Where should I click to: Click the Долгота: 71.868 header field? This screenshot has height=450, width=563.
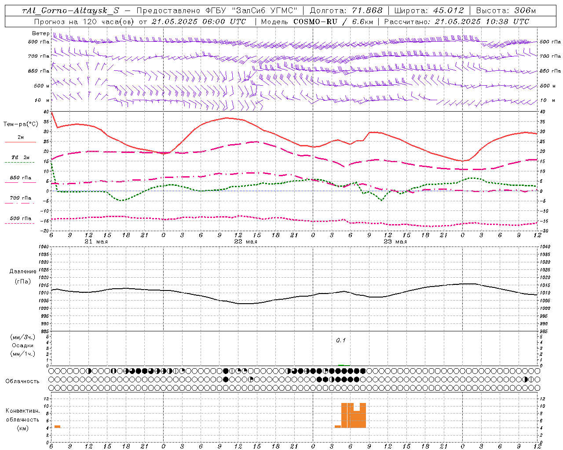pyautogui.click(x=346, y=11)
